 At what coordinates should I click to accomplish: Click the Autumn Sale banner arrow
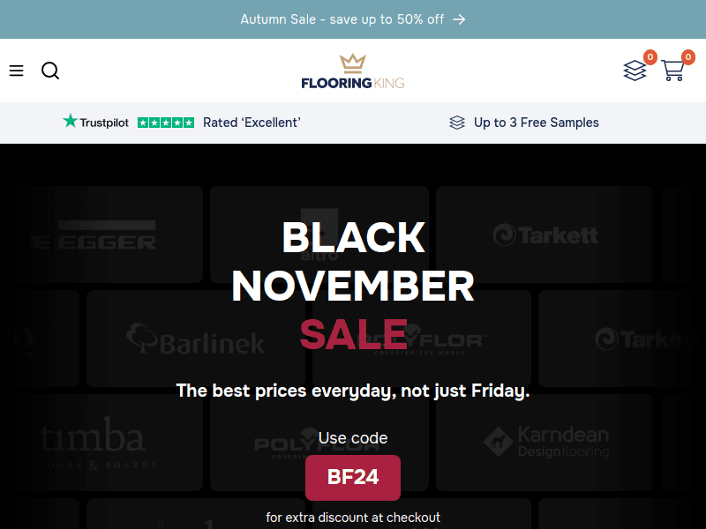pos(459,19)
